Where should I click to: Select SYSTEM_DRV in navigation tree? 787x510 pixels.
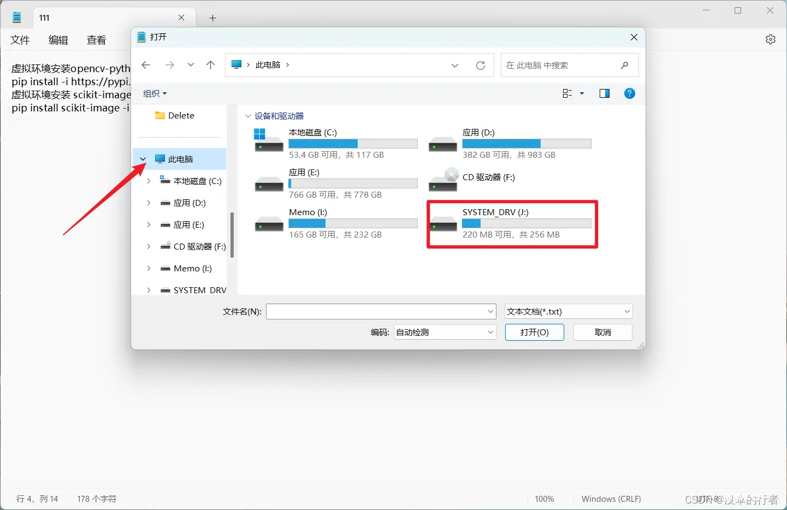pos(193,290)
